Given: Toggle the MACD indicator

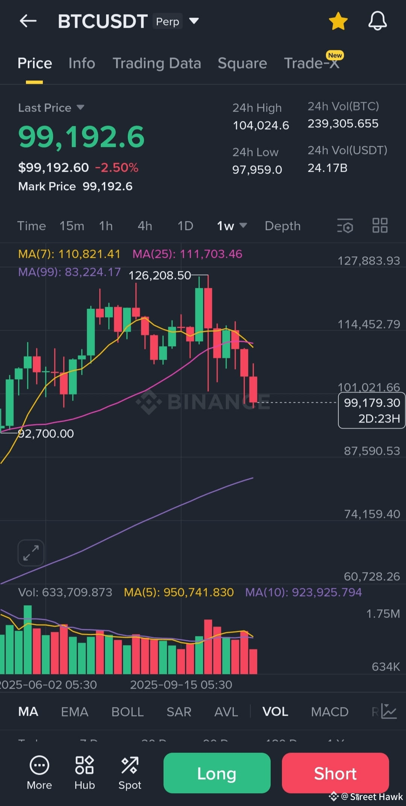Looking at the screenshot, I should tap(330, 712).
